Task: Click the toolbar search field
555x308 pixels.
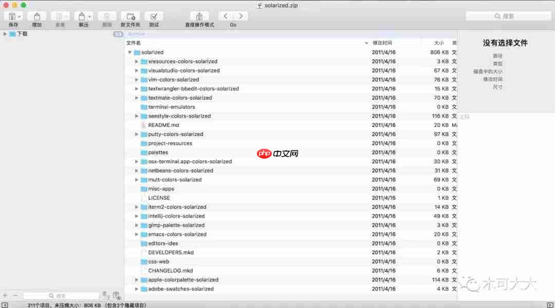Action: point(509,16)
